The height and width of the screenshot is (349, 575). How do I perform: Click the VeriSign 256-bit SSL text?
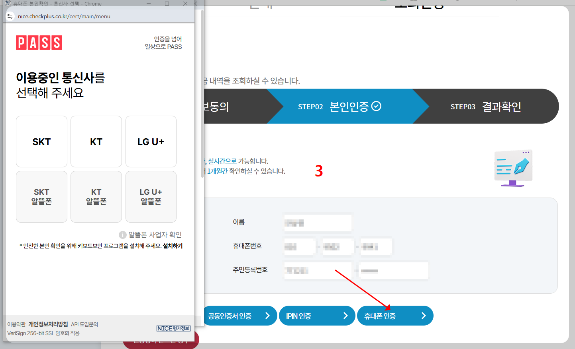(x=43, y=333)
